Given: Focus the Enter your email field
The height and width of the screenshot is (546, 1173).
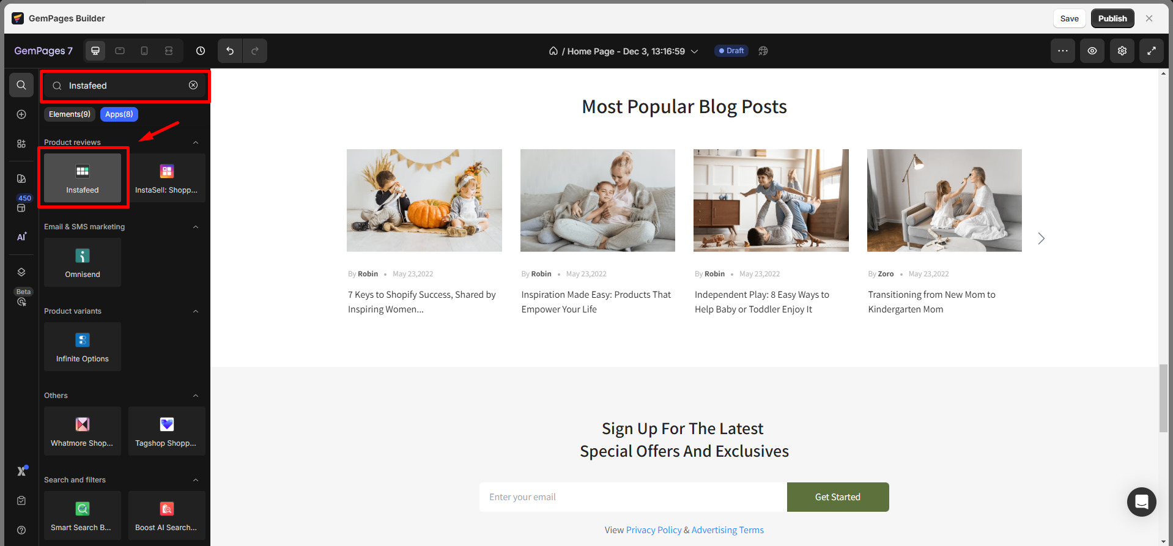Looking at the screenshot, I should [633, 497].
